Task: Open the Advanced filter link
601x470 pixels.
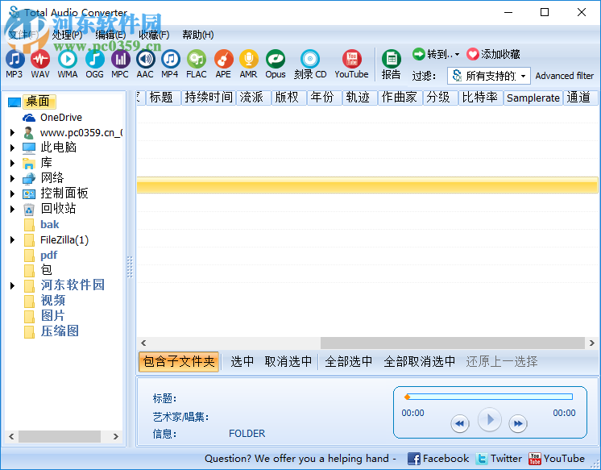Action: coord(564,76)
